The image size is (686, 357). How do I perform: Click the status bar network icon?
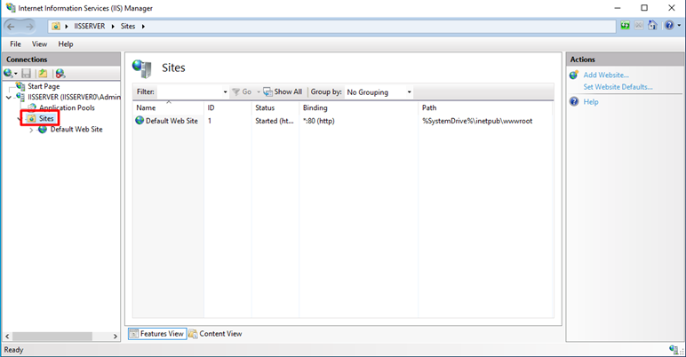[x=674, y=349]
